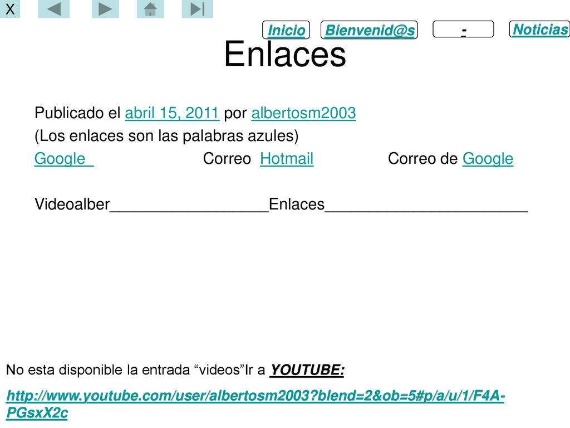Click the text '(Los enlaces son las palabras azules)'
Viewport: 570px width, 428px height.
[x=166, y=136]
